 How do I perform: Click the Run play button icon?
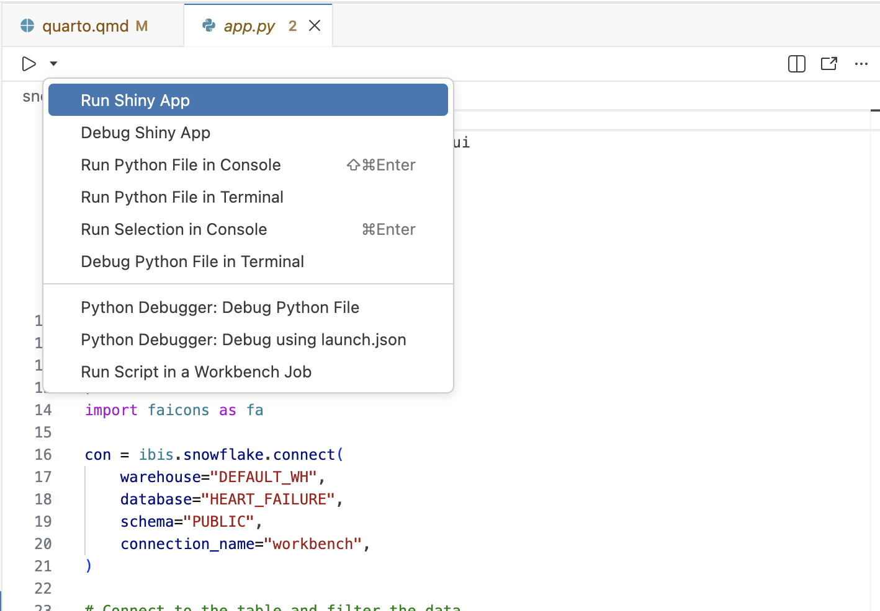29,64
